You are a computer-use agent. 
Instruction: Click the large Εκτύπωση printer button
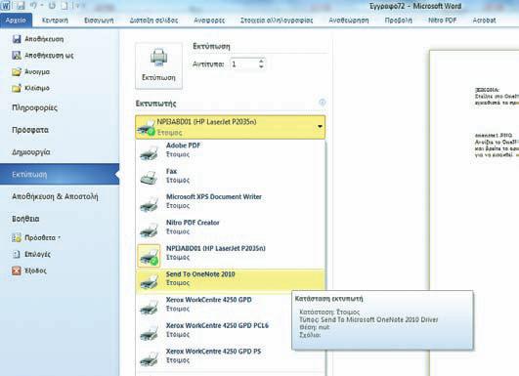(x=158, y=65)
